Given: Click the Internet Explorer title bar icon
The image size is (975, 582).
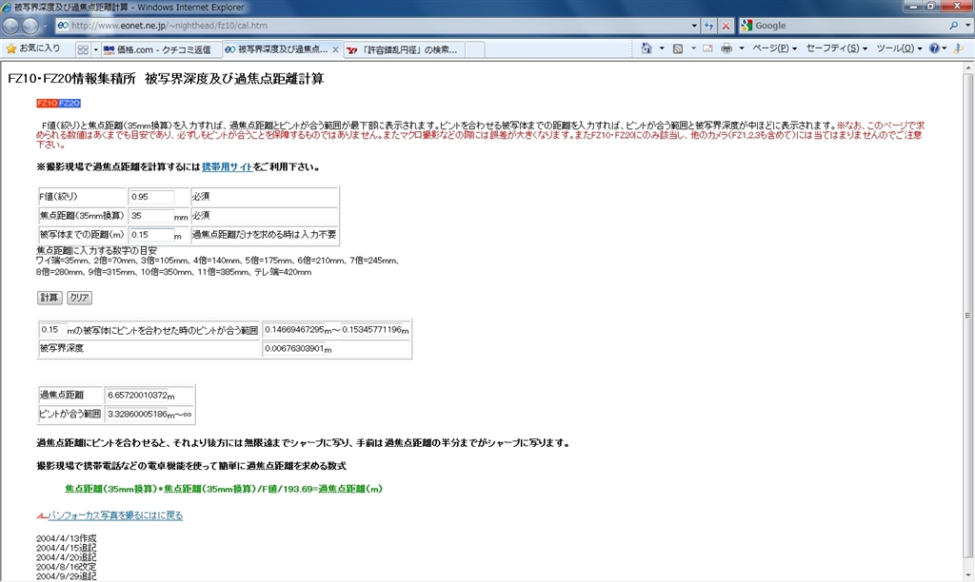Looking at the screenshot, I should pyautogui.click(x=7, y=8).
